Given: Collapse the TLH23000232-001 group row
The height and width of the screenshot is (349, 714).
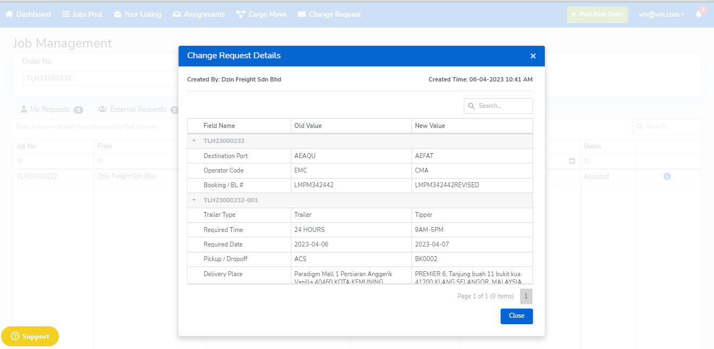Looking at the screenshot, I should click(194, 200).
